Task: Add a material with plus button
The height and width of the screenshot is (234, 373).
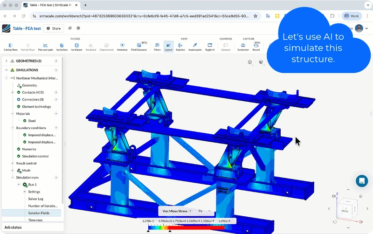Action: point(56,114)
